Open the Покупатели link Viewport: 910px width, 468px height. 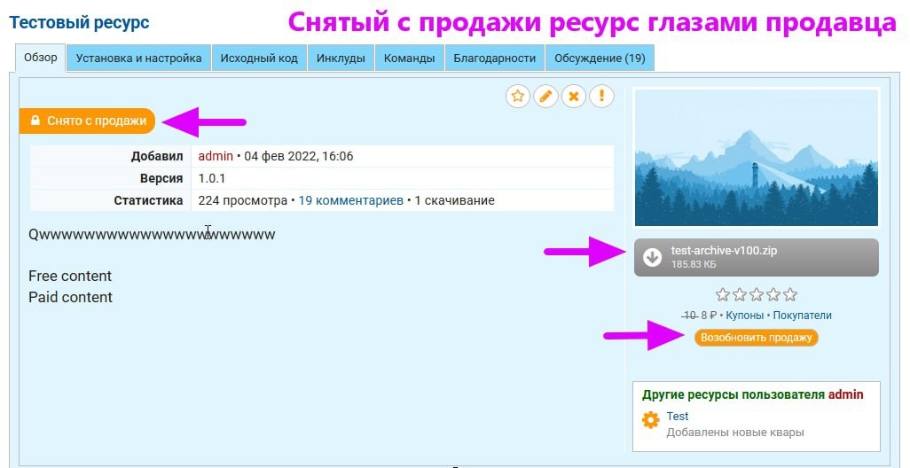pos(802,316)
